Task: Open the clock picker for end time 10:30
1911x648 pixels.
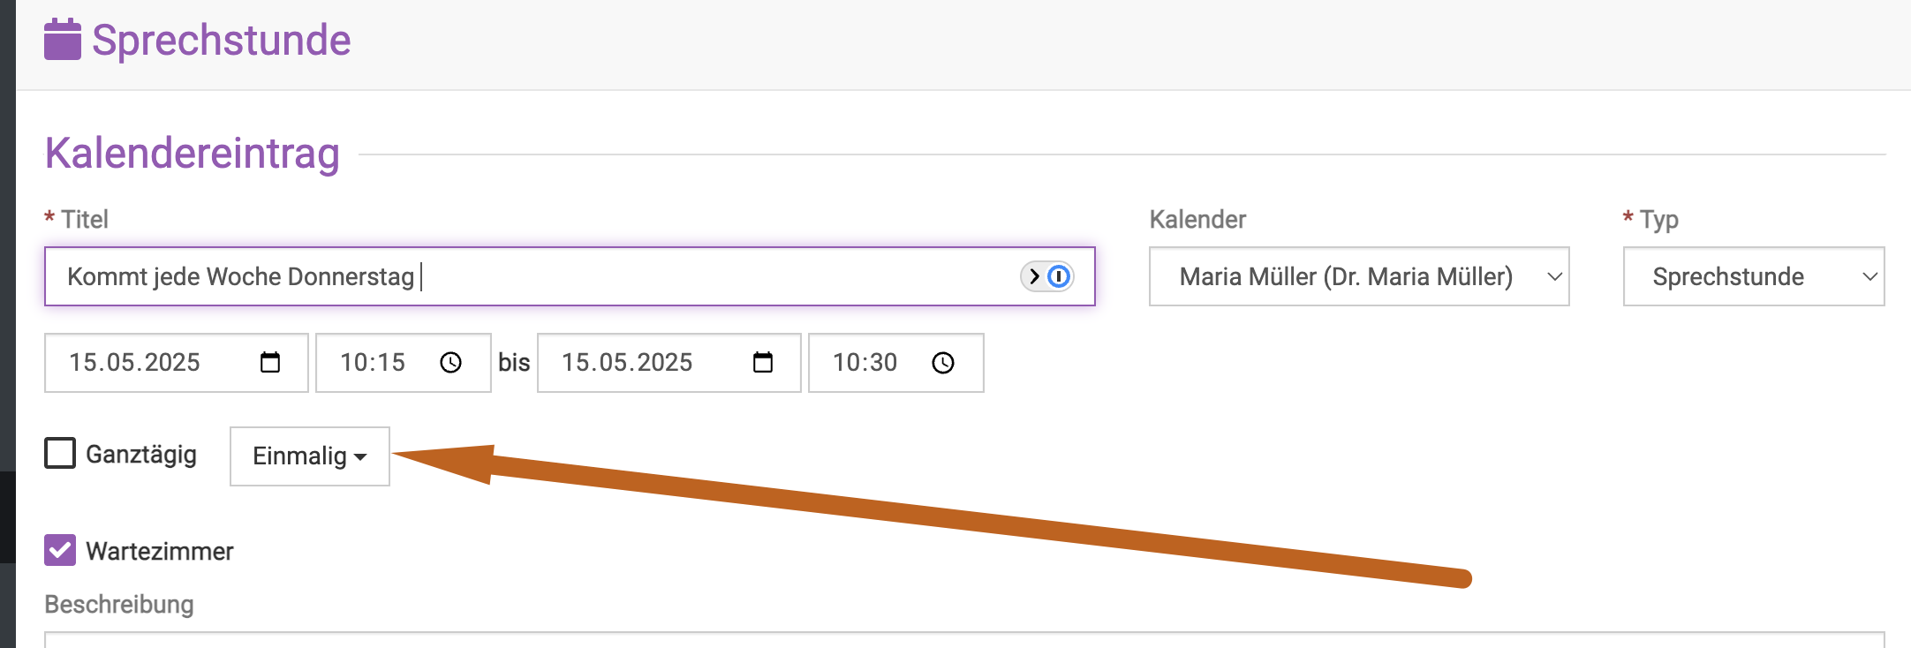Action: [x=943, y=363]
